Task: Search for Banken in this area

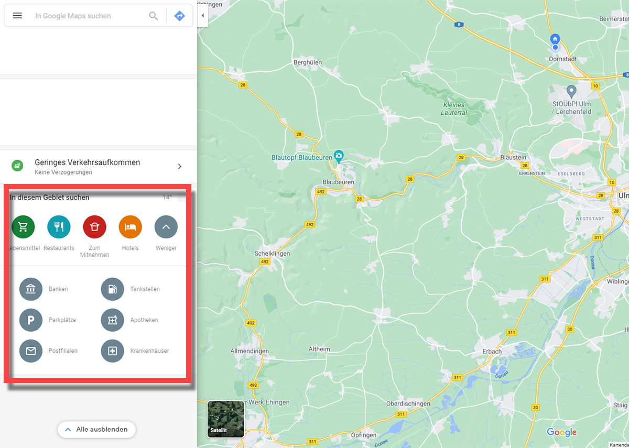Action: coord(30,289)
